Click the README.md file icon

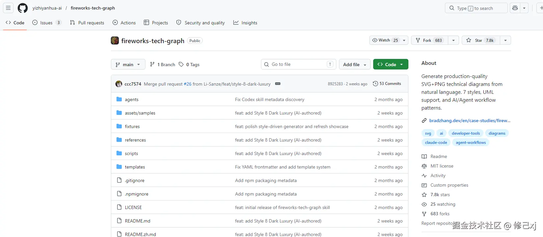[x=119, y=221]
